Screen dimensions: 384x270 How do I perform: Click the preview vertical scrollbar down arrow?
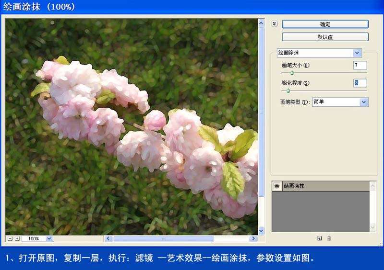point(261,231)
